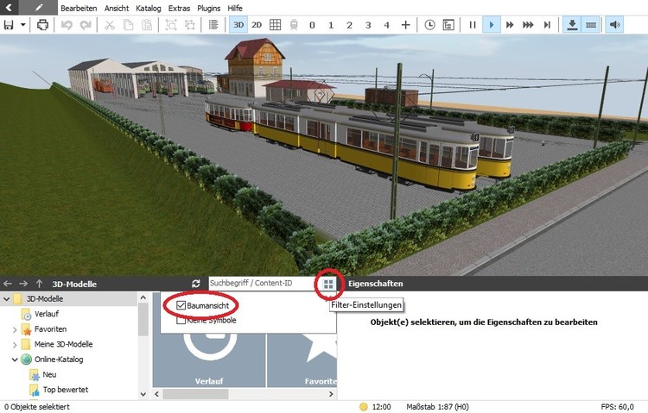Save the layout with the floppy disk icon
The width and height of the screenshot is (648, 413).
[x=9, y=25]
